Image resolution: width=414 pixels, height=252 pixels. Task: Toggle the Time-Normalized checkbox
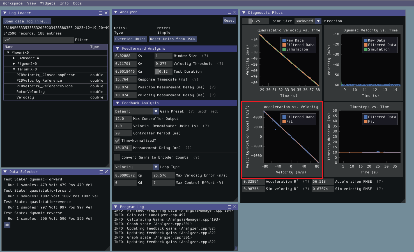(x=117, y=140)
